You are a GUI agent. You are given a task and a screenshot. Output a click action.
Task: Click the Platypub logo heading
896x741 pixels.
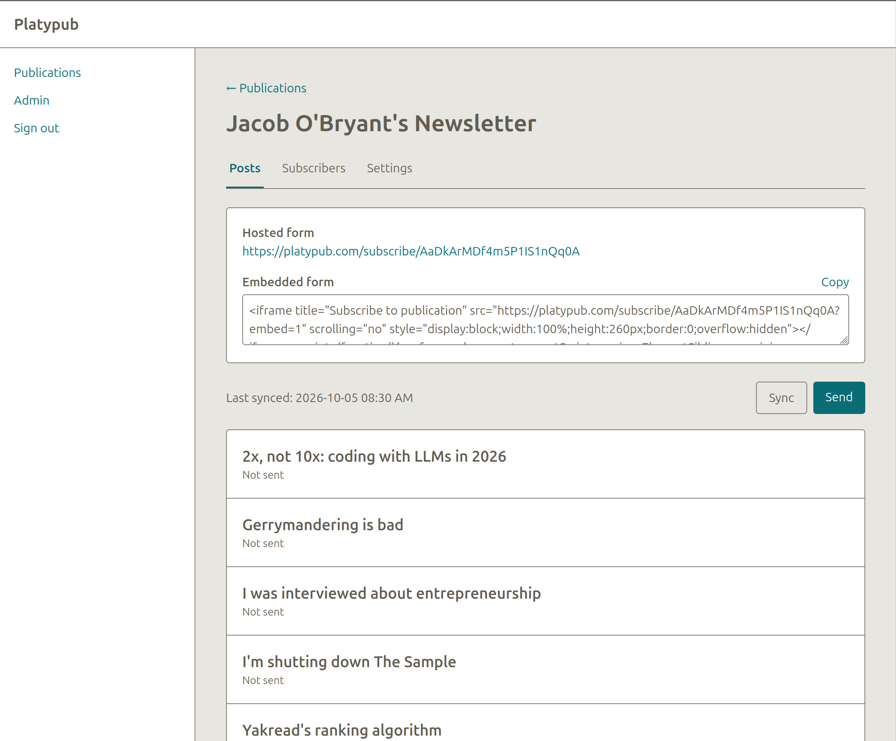click(x=46, y=24)
